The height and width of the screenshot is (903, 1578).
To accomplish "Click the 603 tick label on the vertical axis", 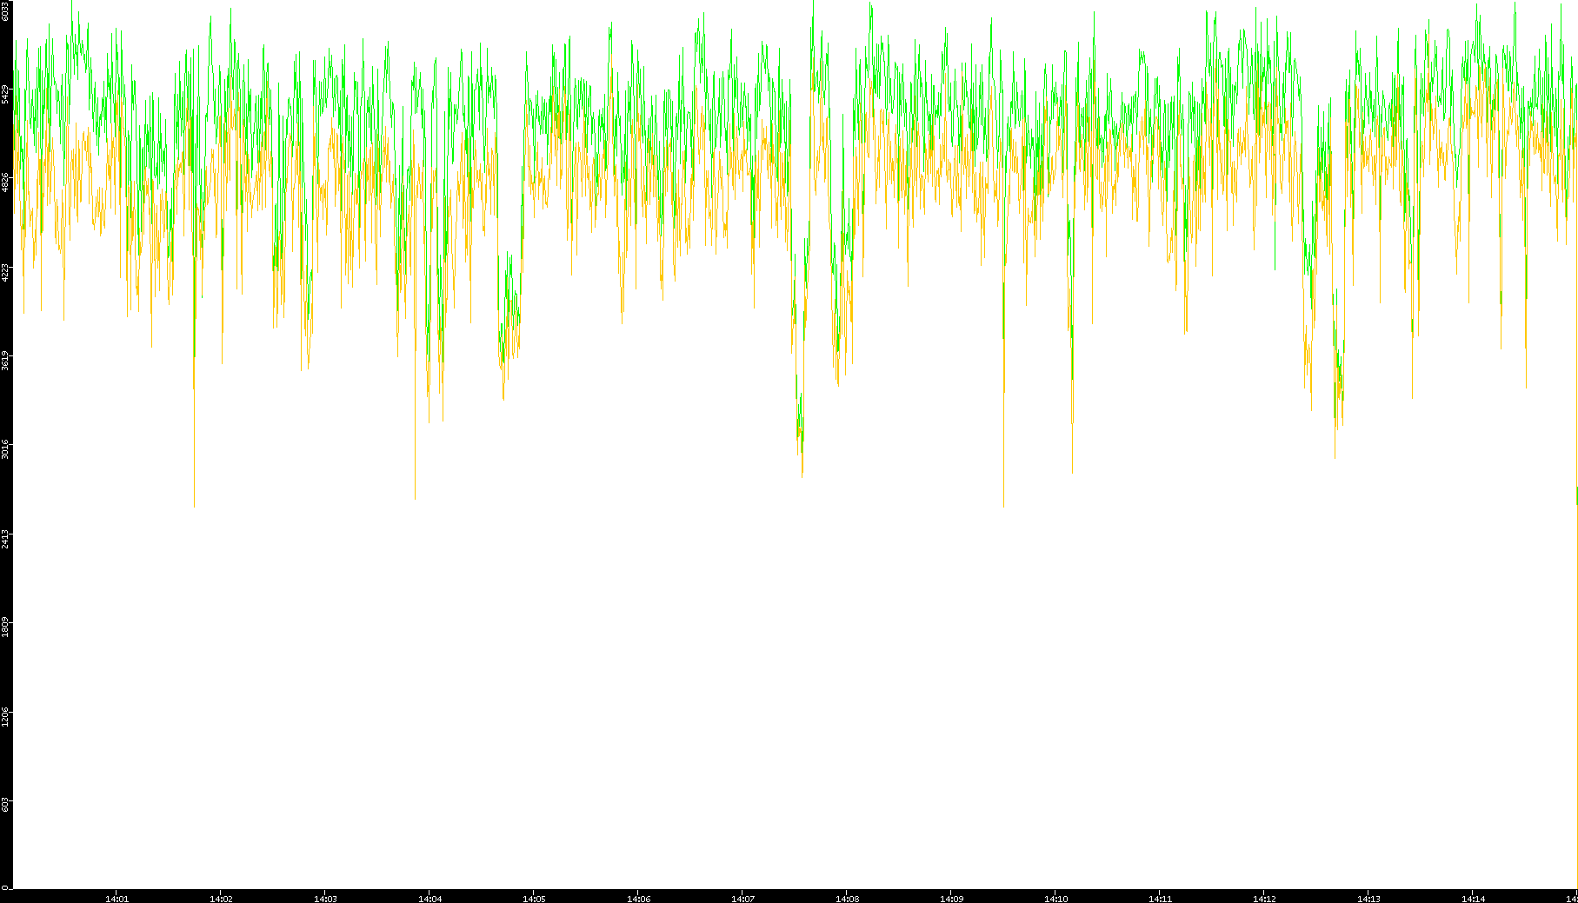I will click(6, 804).
